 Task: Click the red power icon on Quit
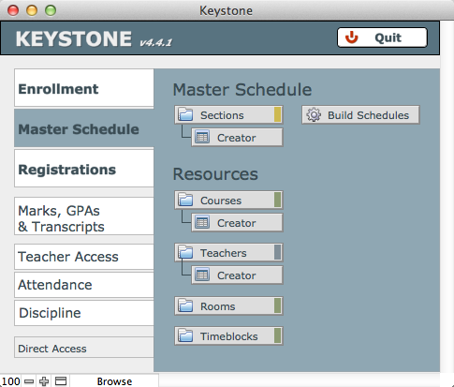pos(351,37)
